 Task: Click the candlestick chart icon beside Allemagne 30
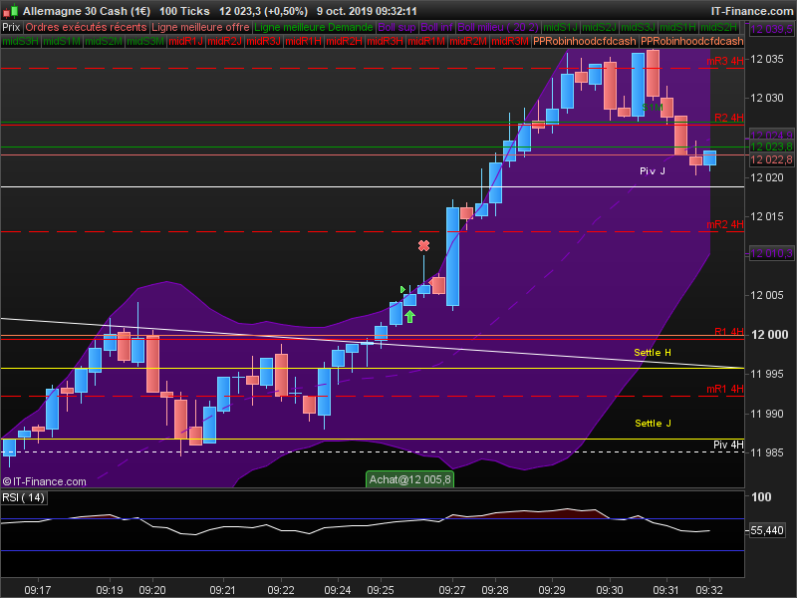11,10
